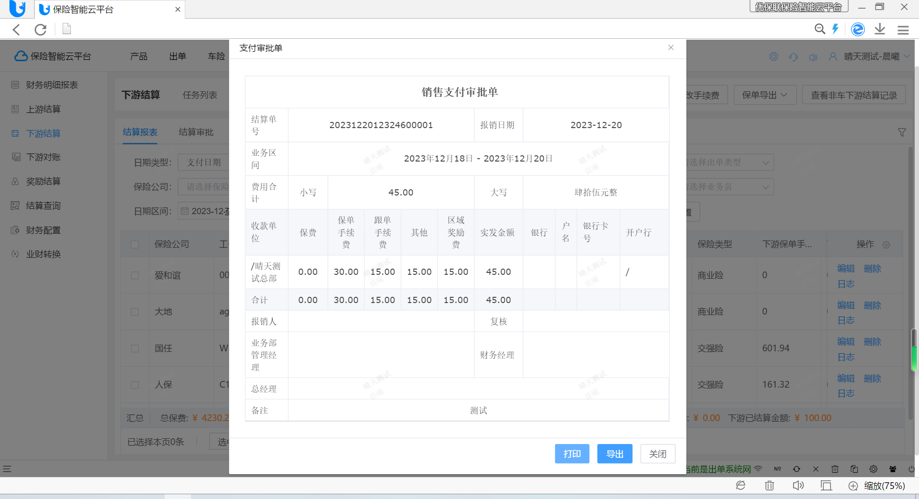Image resolution: width=919 pixels, height=499 pixels.
Task: Click 编辑 link in 爱和谊 row
Action: coord(846,269)
